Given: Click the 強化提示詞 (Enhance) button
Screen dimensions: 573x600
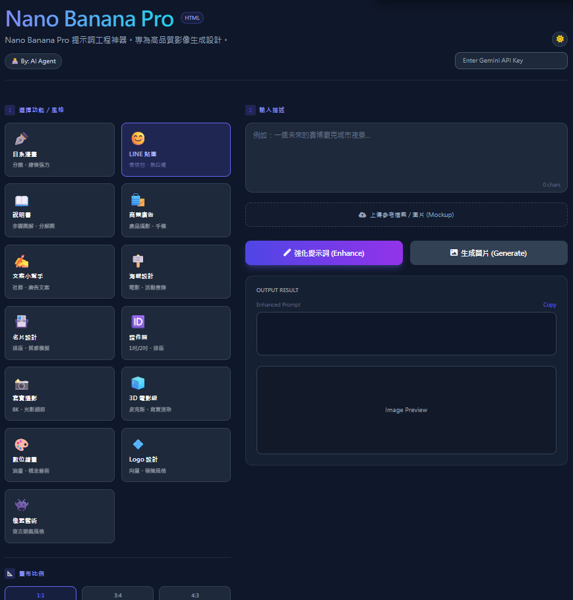Looking at the screenshot, I should coord(324,253).
